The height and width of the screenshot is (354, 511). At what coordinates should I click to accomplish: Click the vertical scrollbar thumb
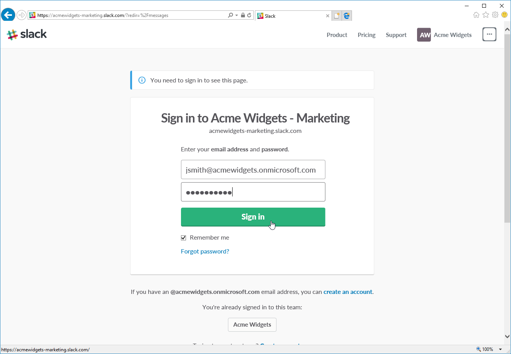tap(507, 128)
